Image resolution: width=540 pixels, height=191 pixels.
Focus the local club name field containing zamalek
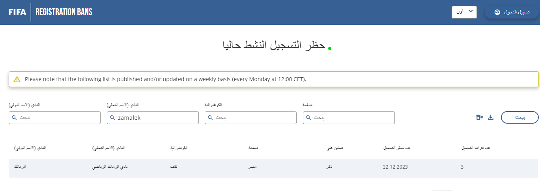tap(156, 118)
